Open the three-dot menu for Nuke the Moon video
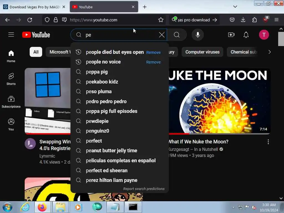The width and height of the screenshot is (284, 213). 268,142
